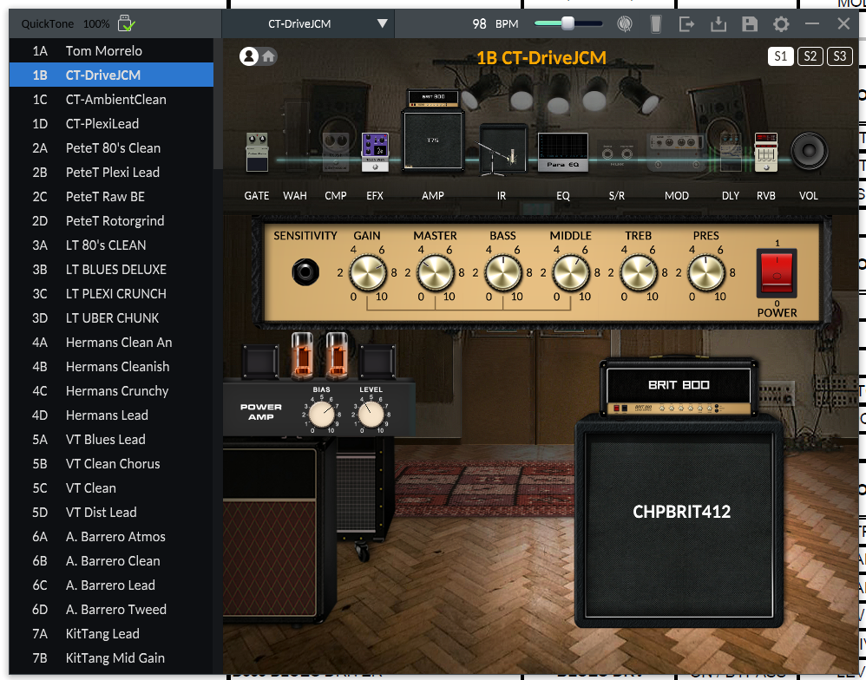Click the drum/tap icon beside tuner

tap(656, 23)
